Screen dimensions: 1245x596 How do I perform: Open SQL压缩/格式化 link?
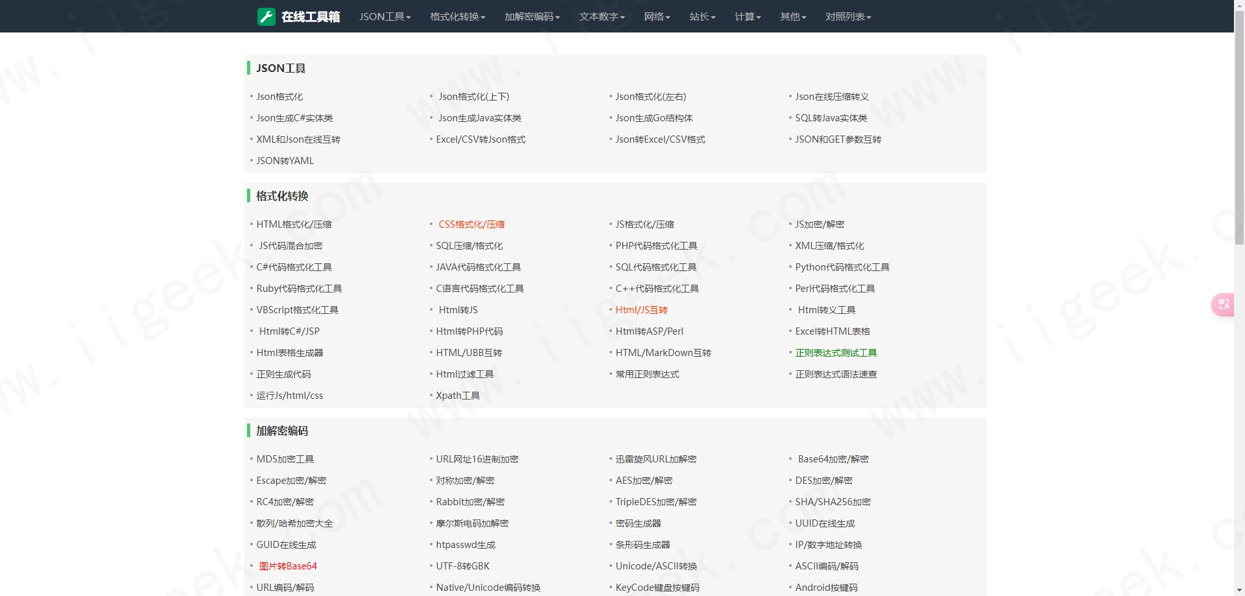pyautogui.click(x=469, y=246)
